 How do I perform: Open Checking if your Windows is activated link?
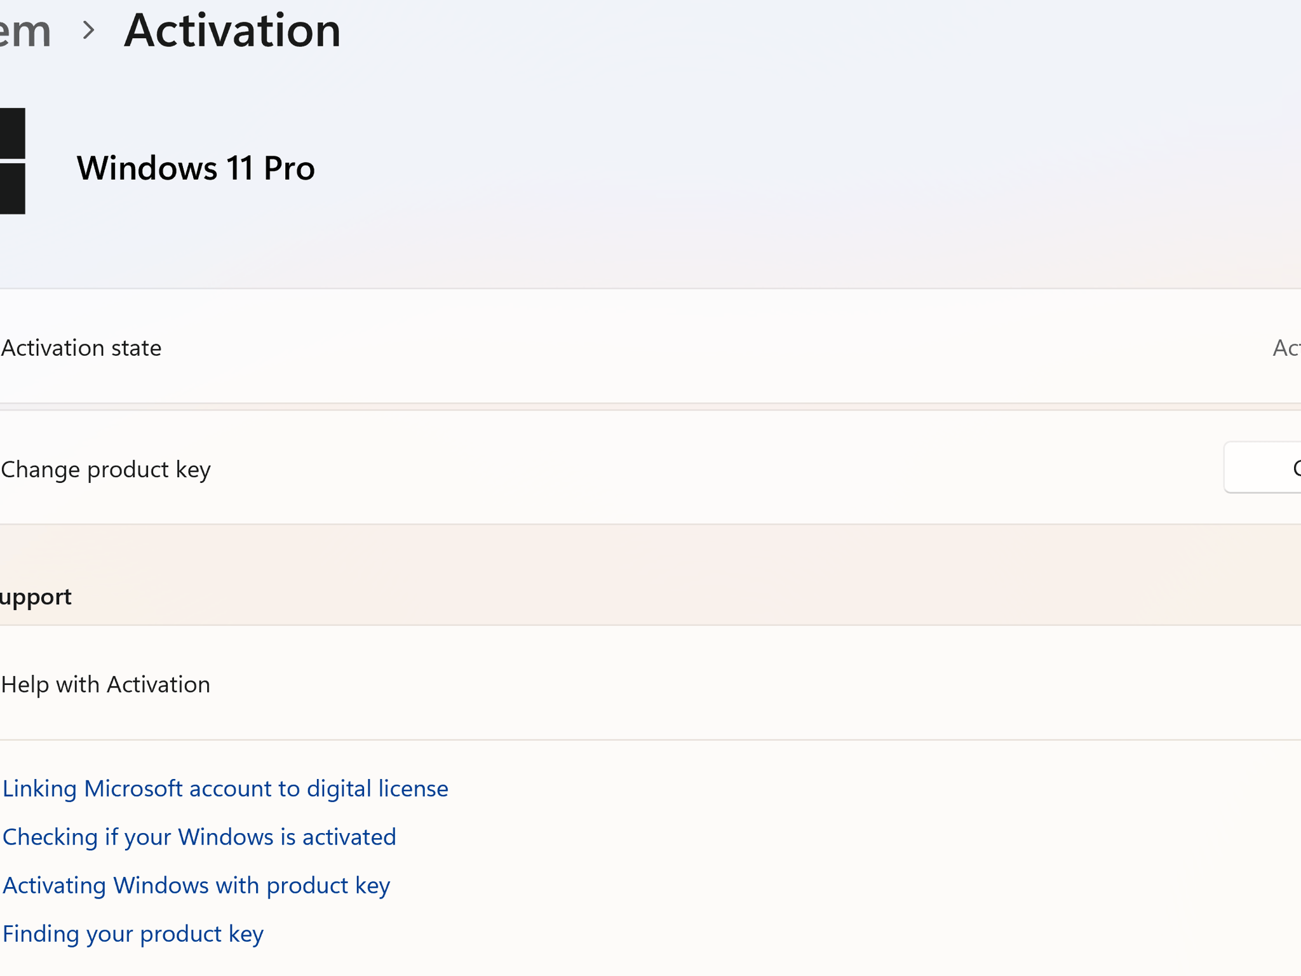click(x=199, y=837)
